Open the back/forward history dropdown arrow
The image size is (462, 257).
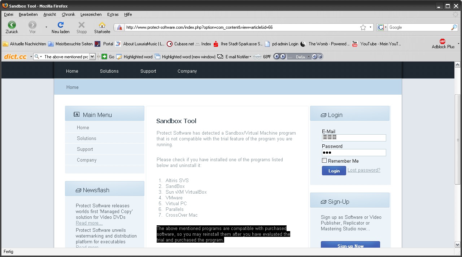[x=46, y=27]
